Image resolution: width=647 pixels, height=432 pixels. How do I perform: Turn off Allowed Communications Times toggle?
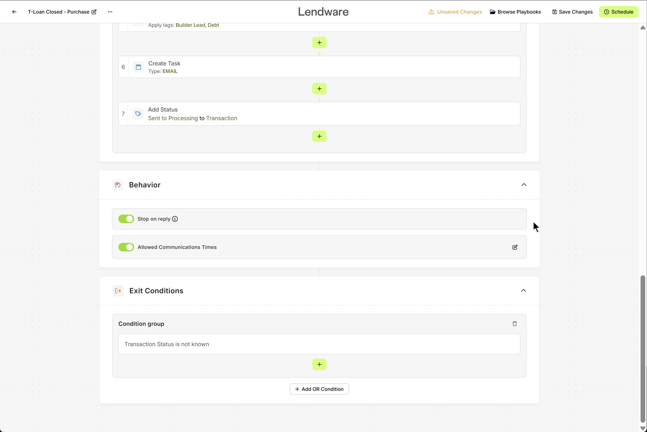[126, 247]
